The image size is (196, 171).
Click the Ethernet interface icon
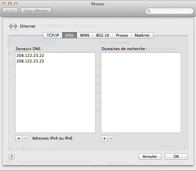[13, 26]
